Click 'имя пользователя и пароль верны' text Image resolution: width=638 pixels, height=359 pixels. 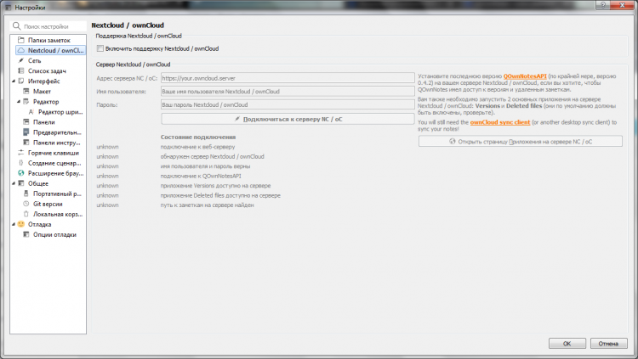coord(206,166)
